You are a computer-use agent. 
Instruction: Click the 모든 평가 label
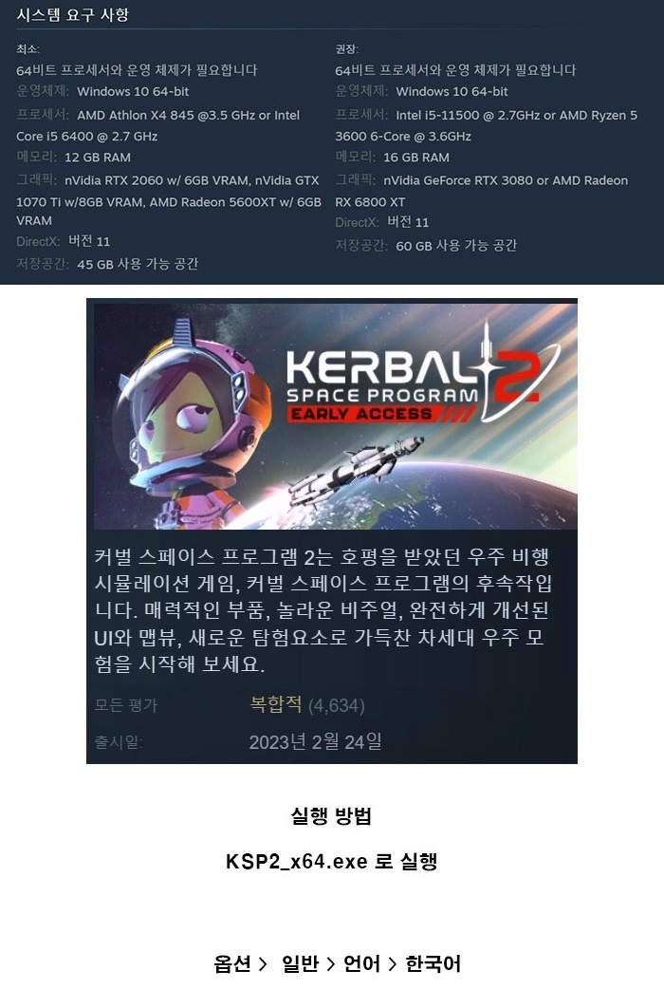[125, 705]
